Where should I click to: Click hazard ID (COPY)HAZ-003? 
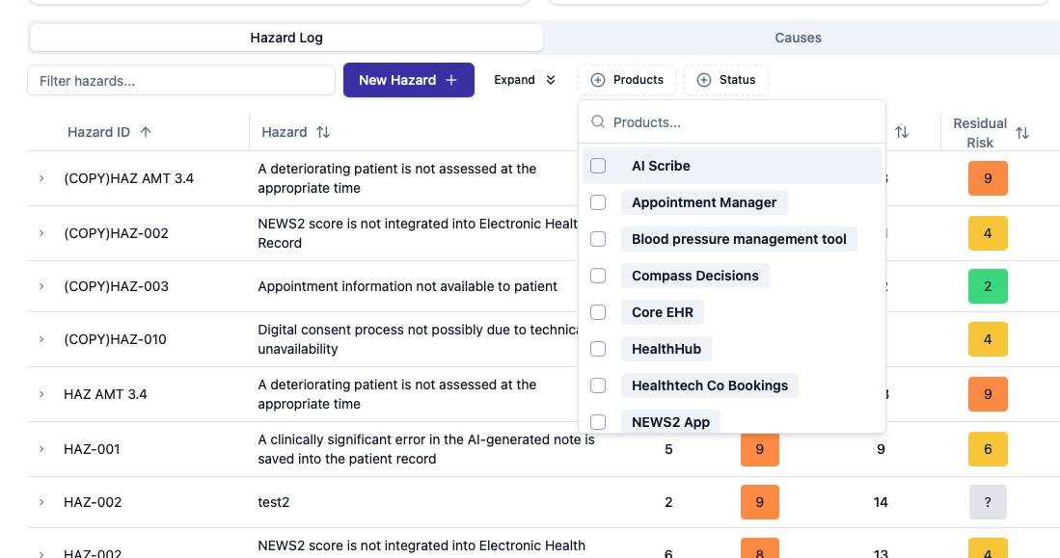coord(117,286)
